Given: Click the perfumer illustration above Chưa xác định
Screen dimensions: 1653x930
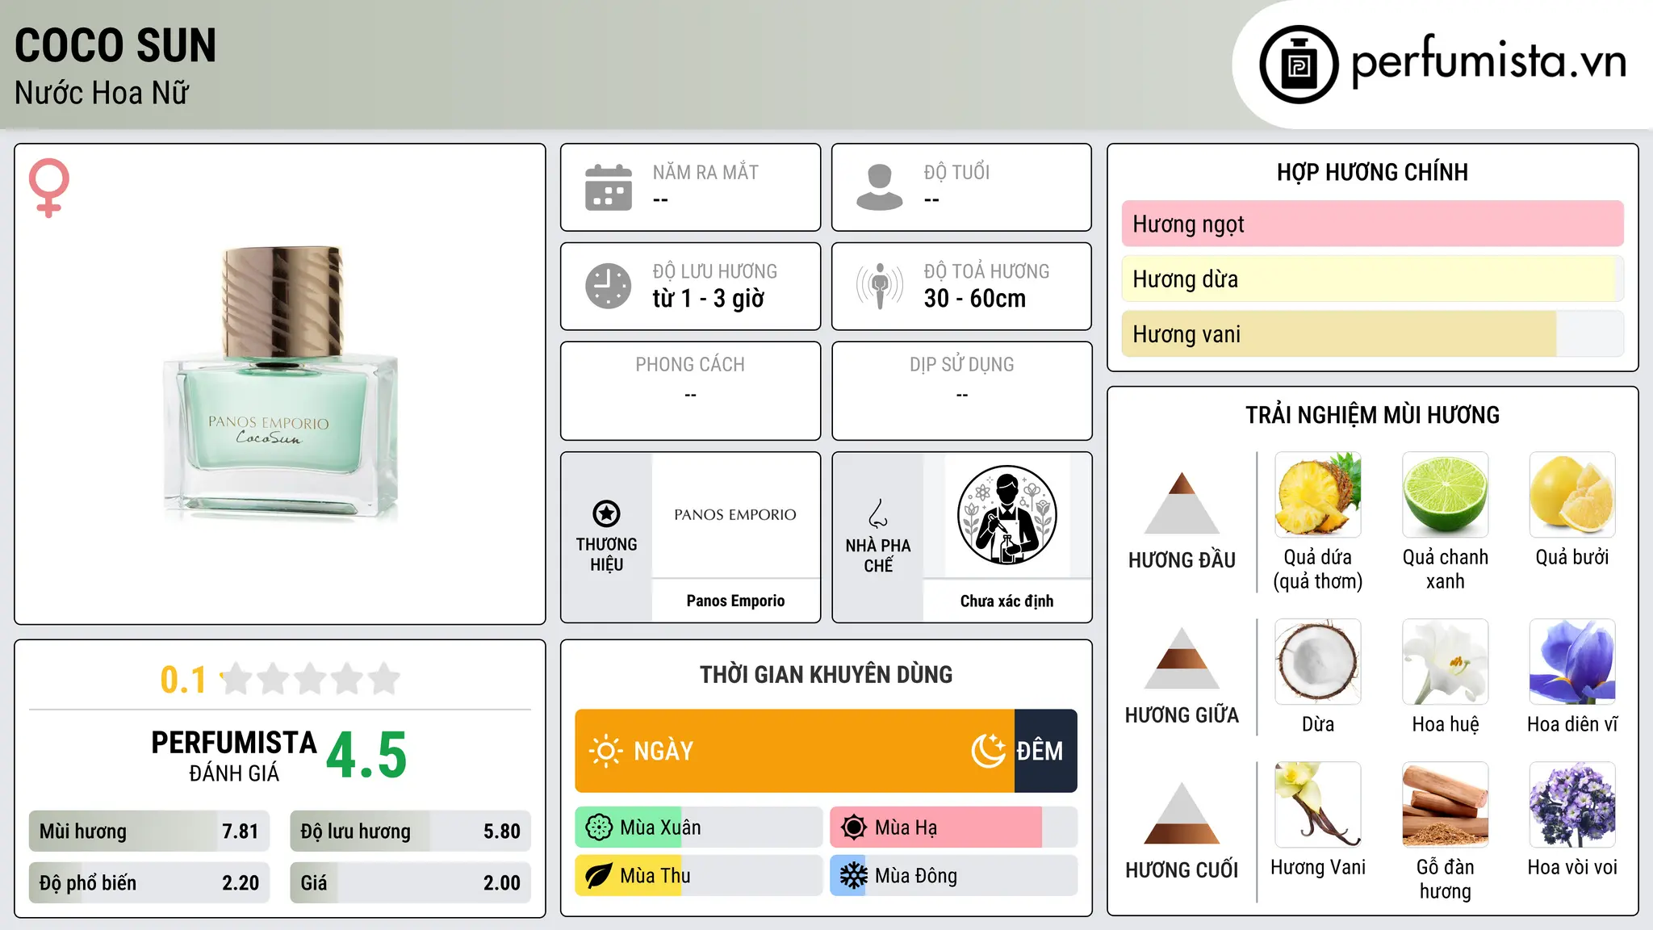Looking at the screenshot, I should pos(1006,515).
